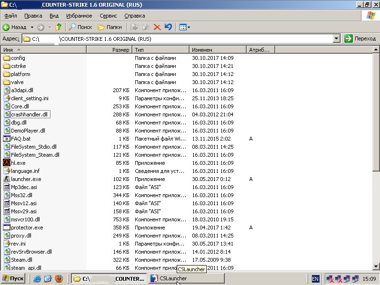
Task: Click the address bar path field
Action: (178, 38)
